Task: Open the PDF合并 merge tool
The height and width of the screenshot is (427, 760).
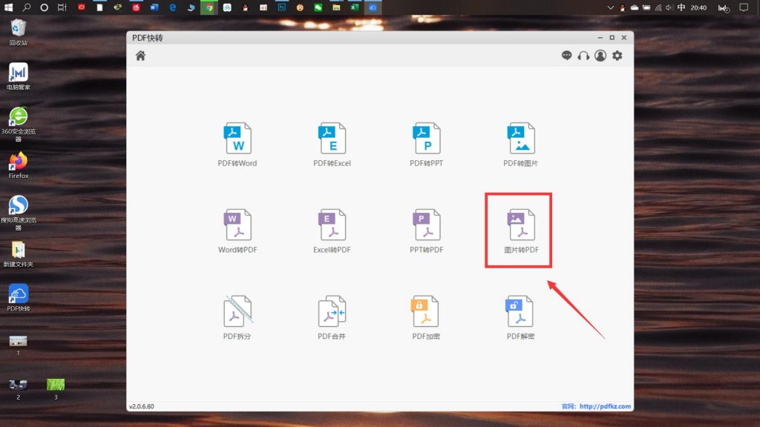Action: [332, 317]
